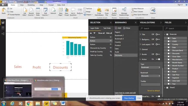The width and height of the screenshot is (188, 106).
Task: Collapse the Visualizations pane
Action: point(161,22)
